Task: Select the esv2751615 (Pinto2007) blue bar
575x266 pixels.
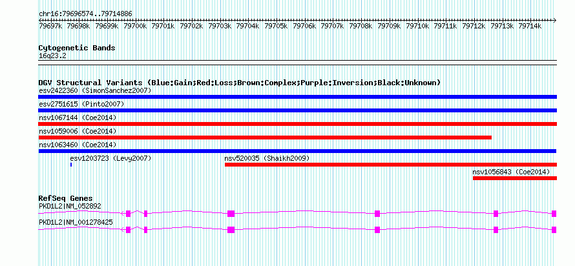Action: pos(297,110)
